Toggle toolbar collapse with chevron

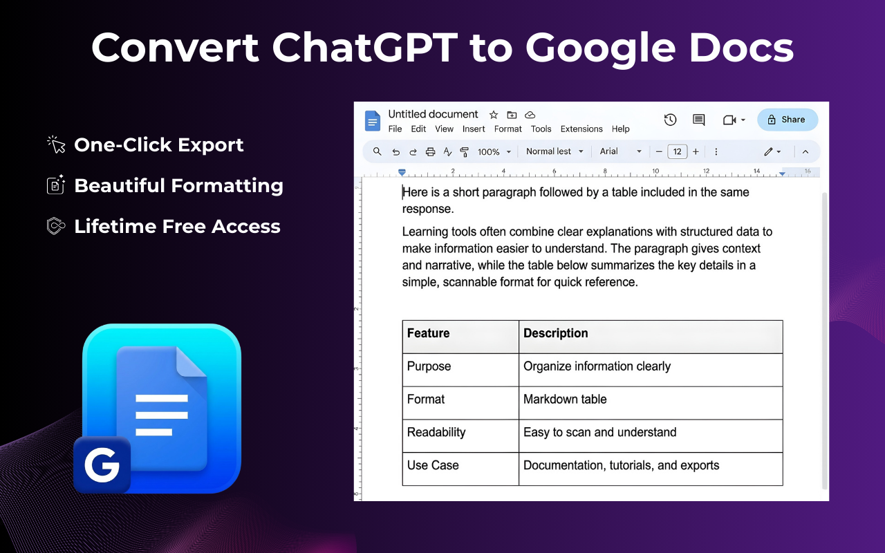pyautogui.click(x=805, y=151)
